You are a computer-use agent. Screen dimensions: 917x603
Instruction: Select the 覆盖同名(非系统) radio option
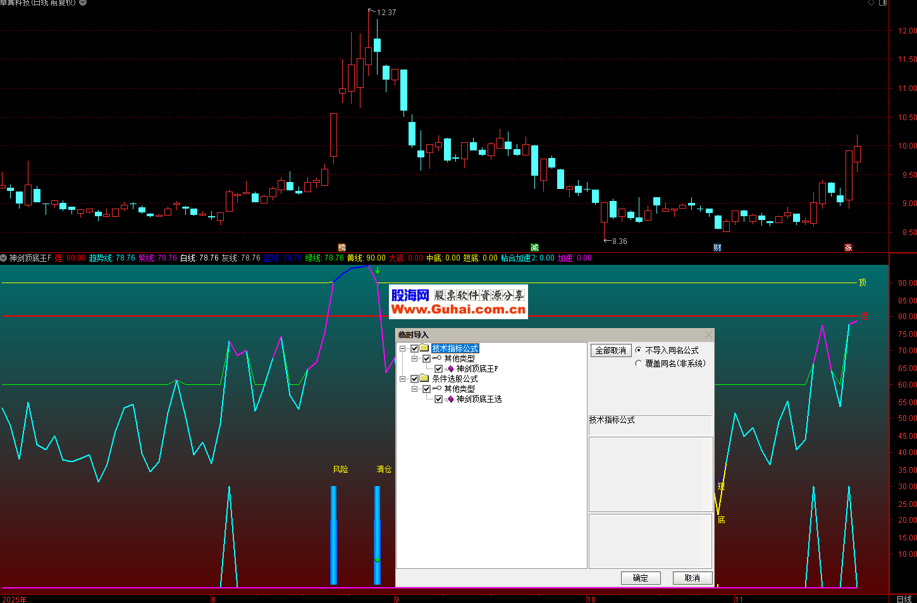638,363
